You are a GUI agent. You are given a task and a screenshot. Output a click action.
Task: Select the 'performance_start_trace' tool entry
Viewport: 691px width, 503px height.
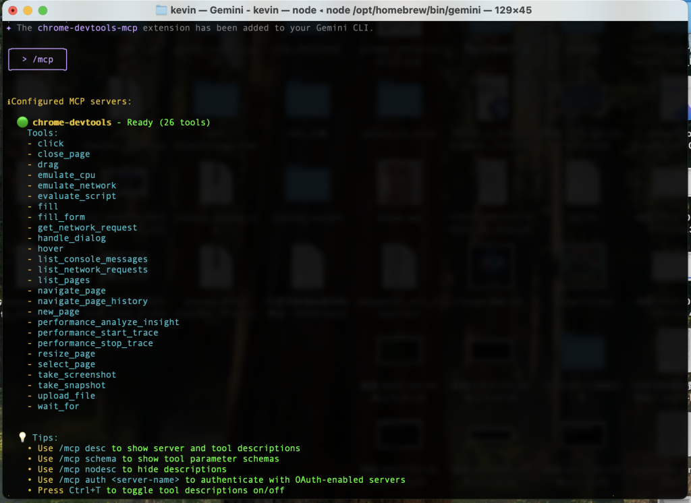98,333
